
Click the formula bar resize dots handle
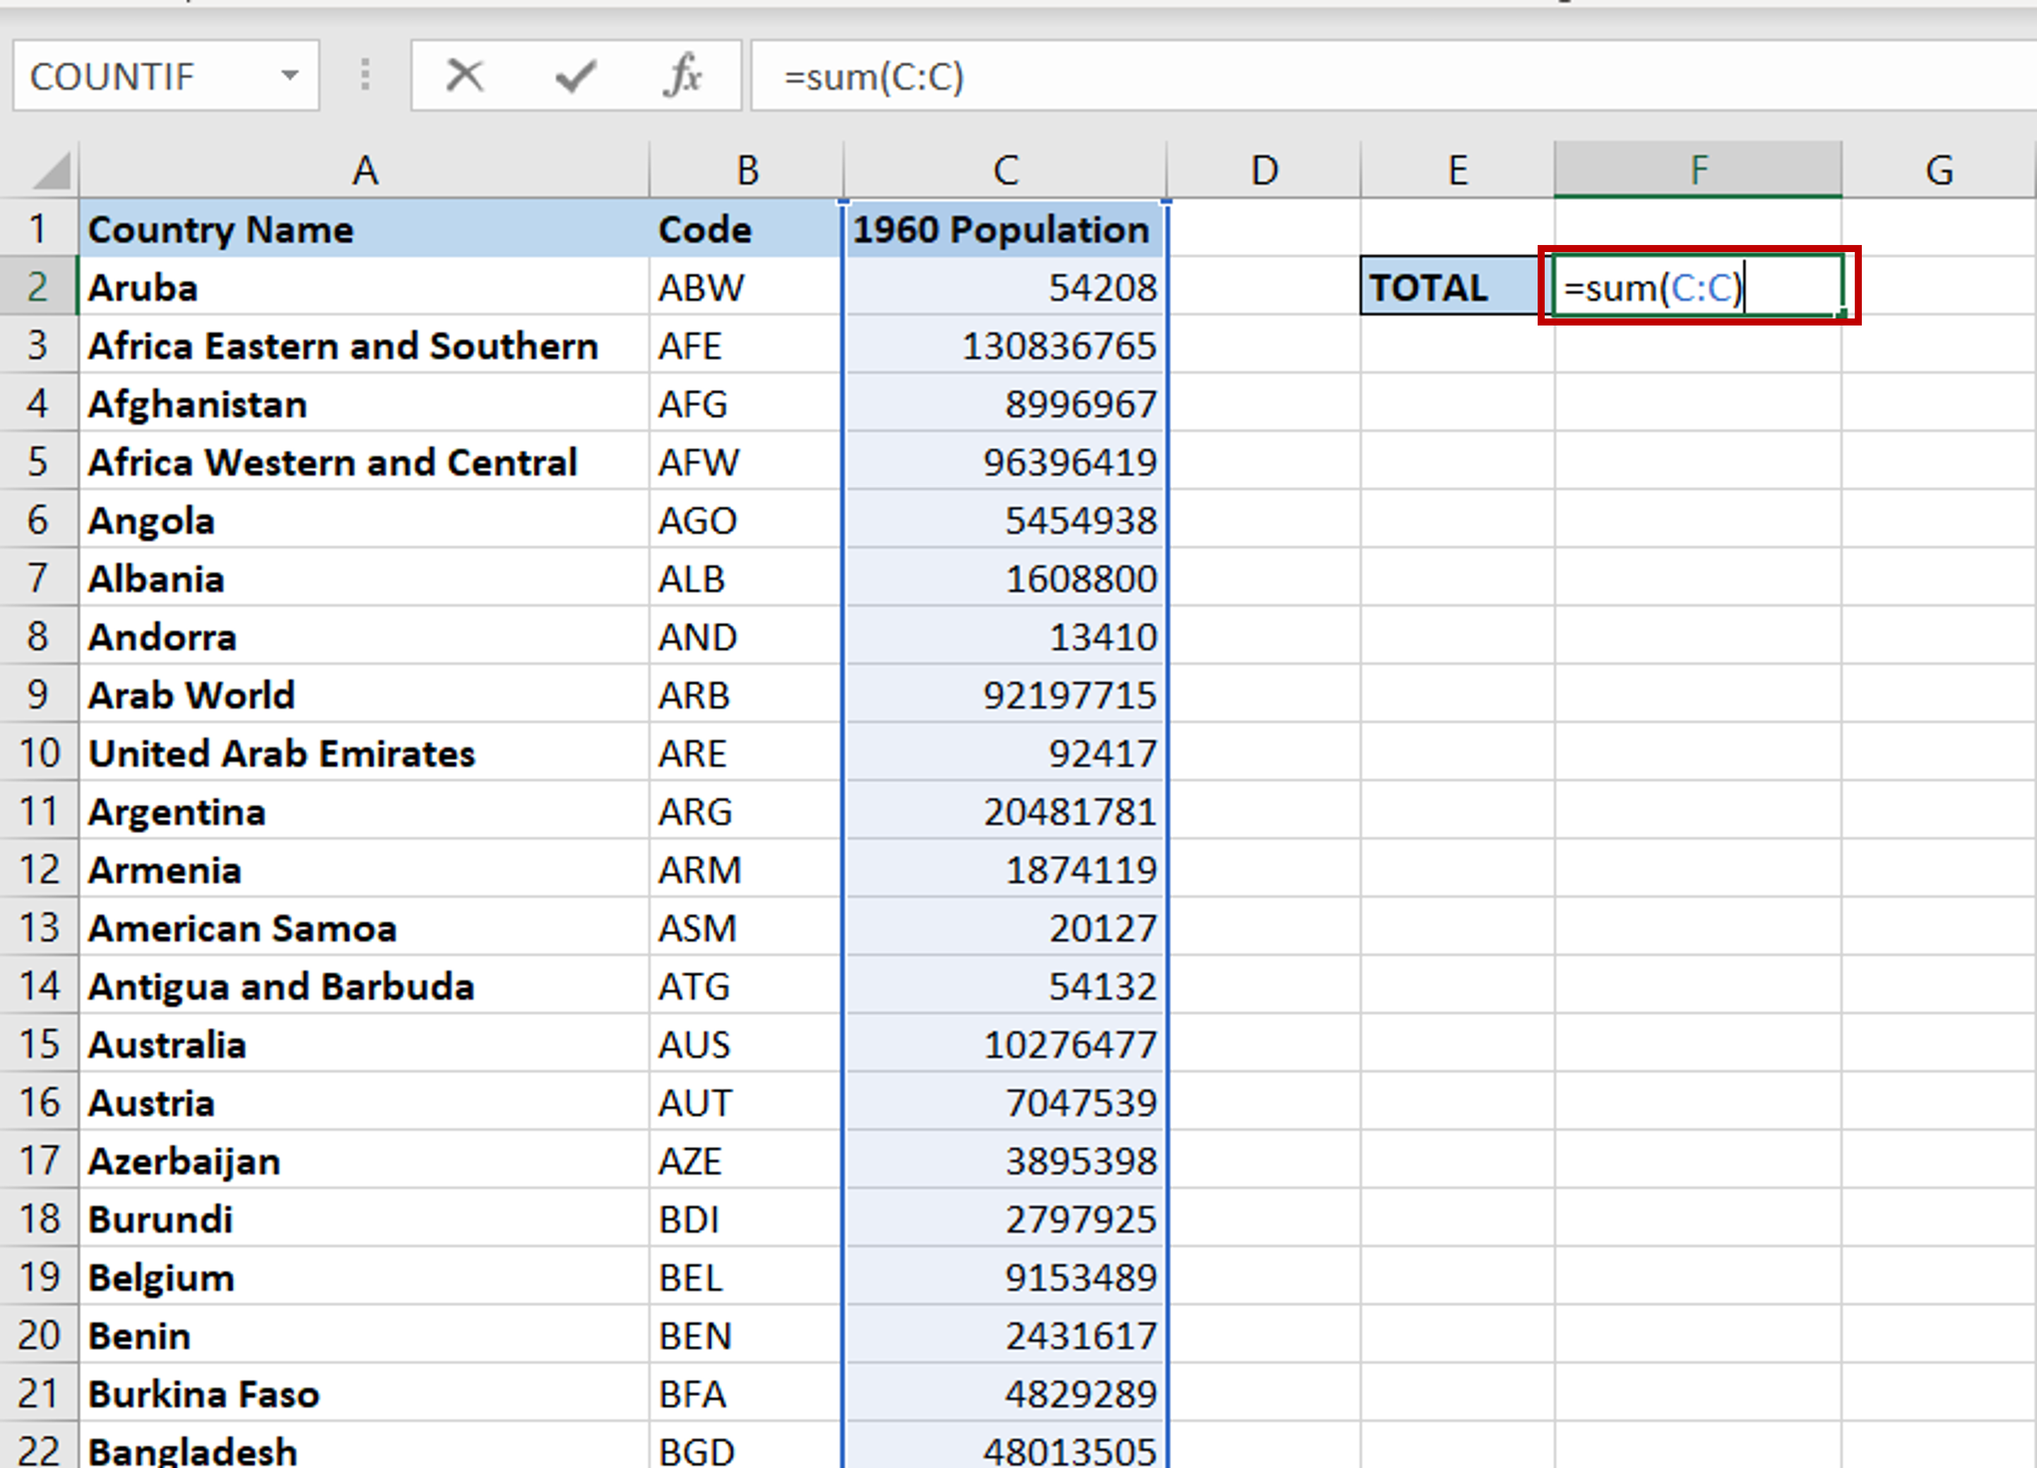[x=364, y=76]
